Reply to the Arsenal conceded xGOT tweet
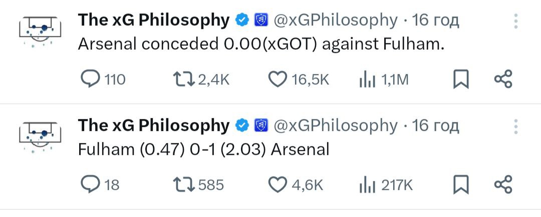This screenshot has height=217, width=541. 91,79
